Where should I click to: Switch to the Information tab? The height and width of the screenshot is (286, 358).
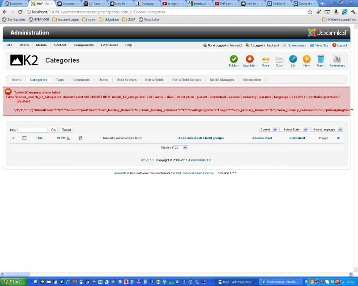pyautogui.click(x=252, y=80)
